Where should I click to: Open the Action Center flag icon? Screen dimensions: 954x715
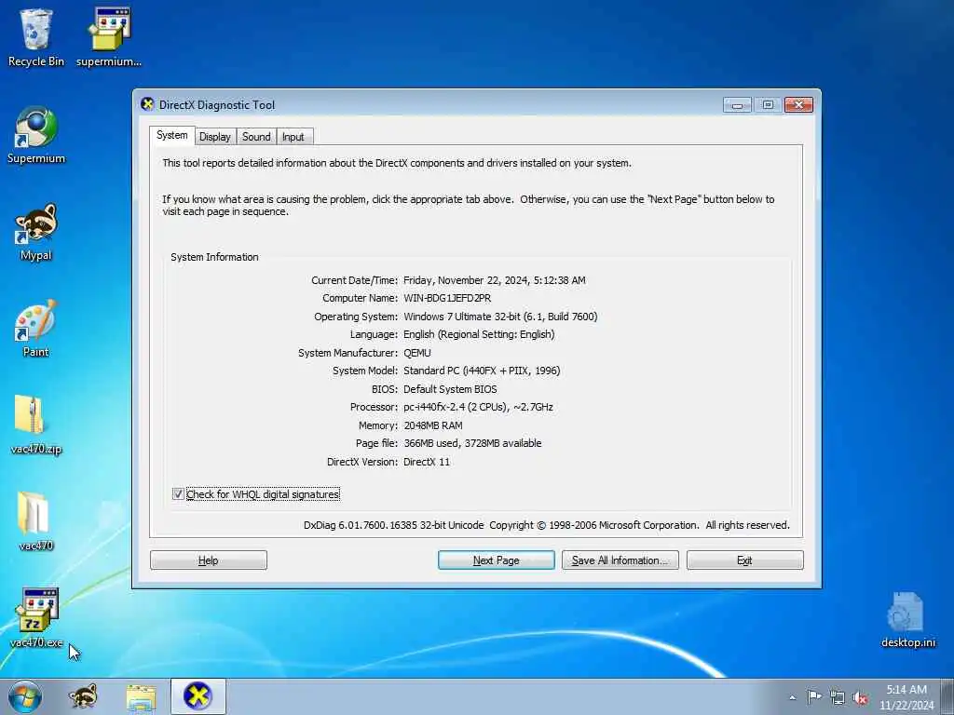click(814, 697)
